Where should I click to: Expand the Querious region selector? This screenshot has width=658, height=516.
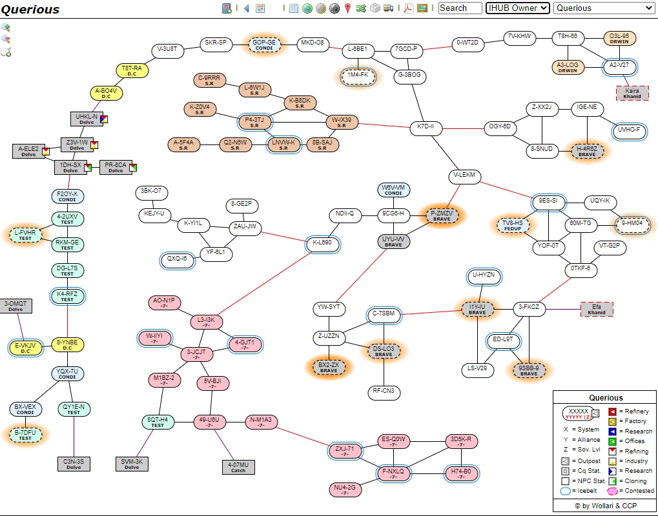tap(604, 8)
